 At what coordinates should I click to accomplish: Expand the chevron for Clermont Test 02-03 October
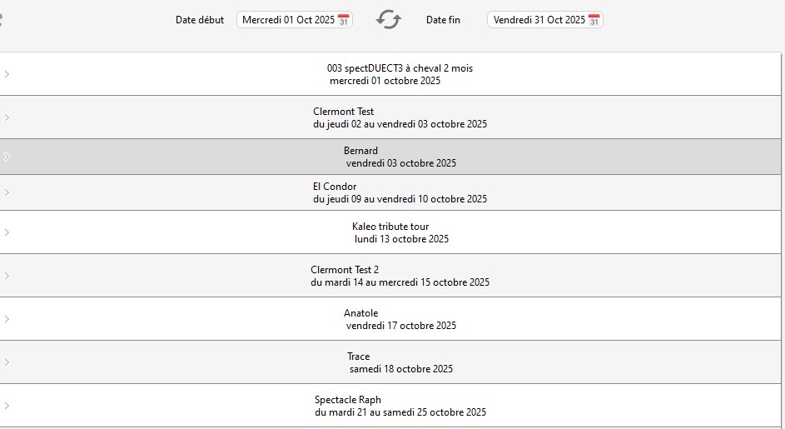coord(7,117)
